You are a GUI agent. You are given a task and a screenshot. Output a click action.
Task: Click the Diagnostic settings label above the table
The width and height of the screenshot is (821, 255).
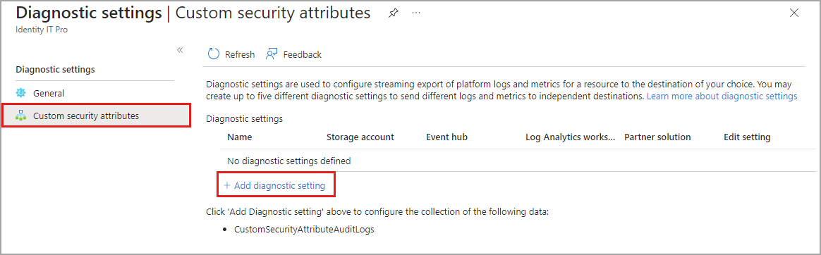(245, 118)
